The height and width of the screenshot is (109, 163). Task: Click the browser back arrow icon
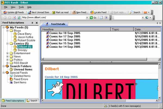point(5,18)
